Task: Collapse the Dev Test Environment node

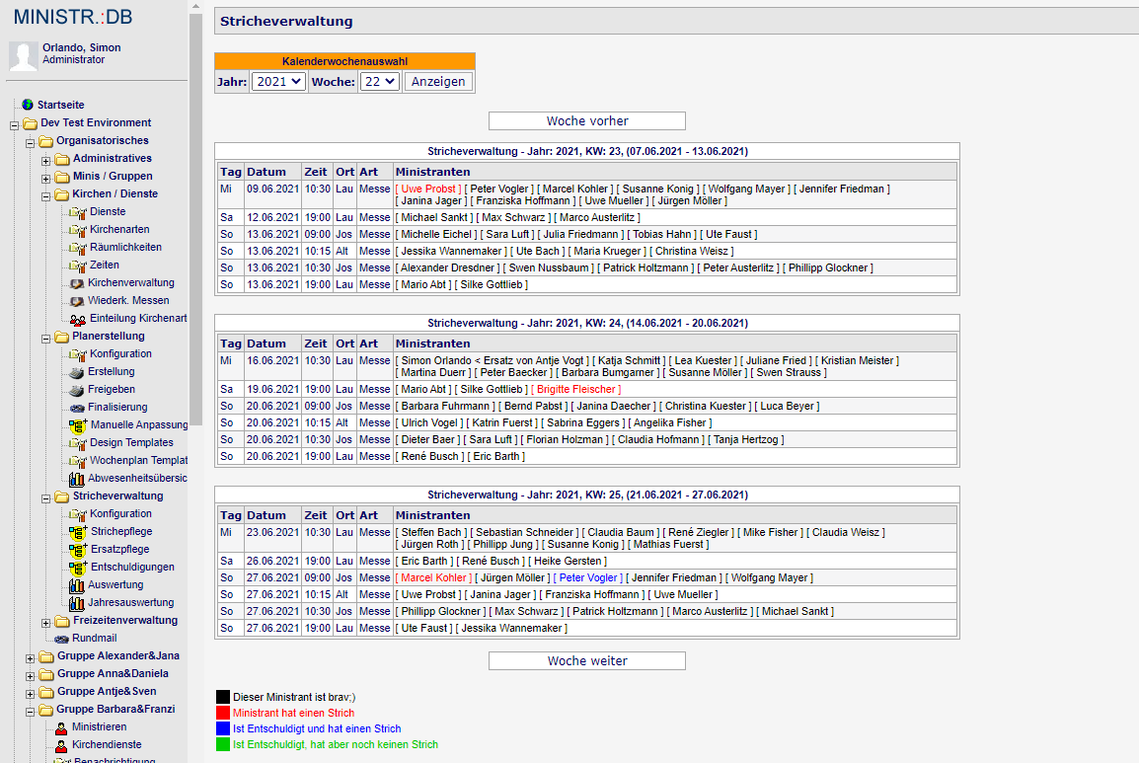Action: point(14,125)
